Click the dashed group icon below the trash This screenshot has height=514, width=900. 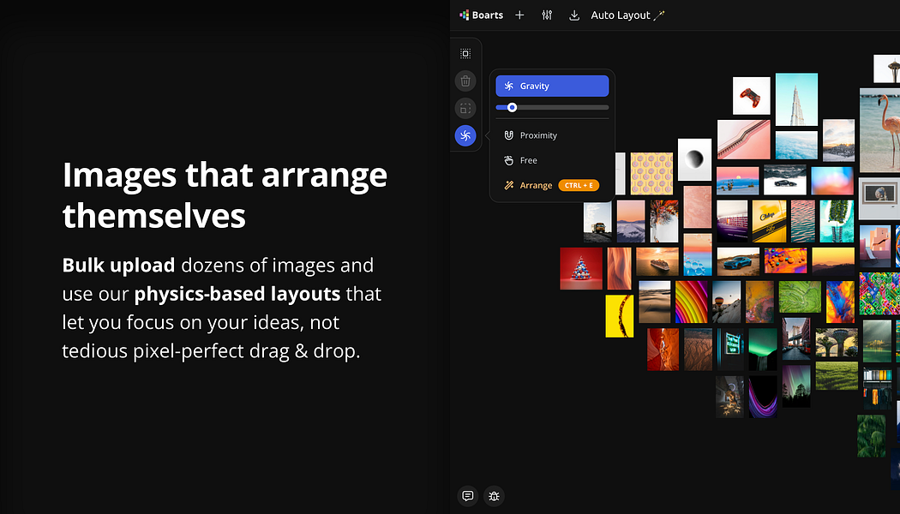465,109
